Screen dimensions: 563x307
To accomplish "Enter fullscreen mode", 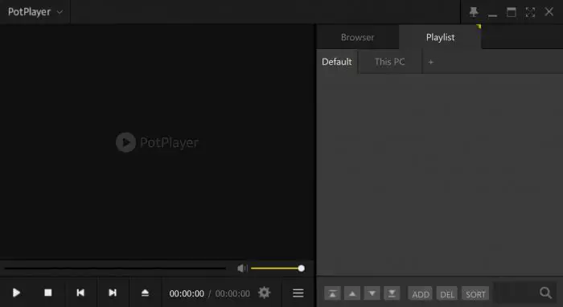I will 530,12.
